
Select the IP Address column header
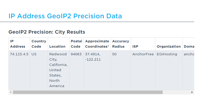point(19,44)
